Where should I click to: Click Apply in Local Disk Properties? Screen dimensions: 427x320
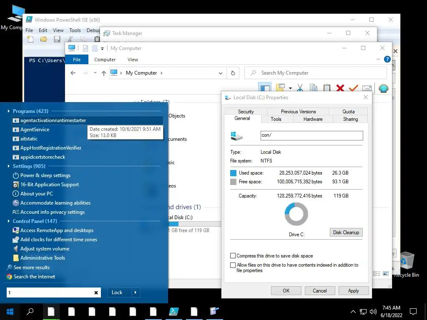(x=354, y=290)
